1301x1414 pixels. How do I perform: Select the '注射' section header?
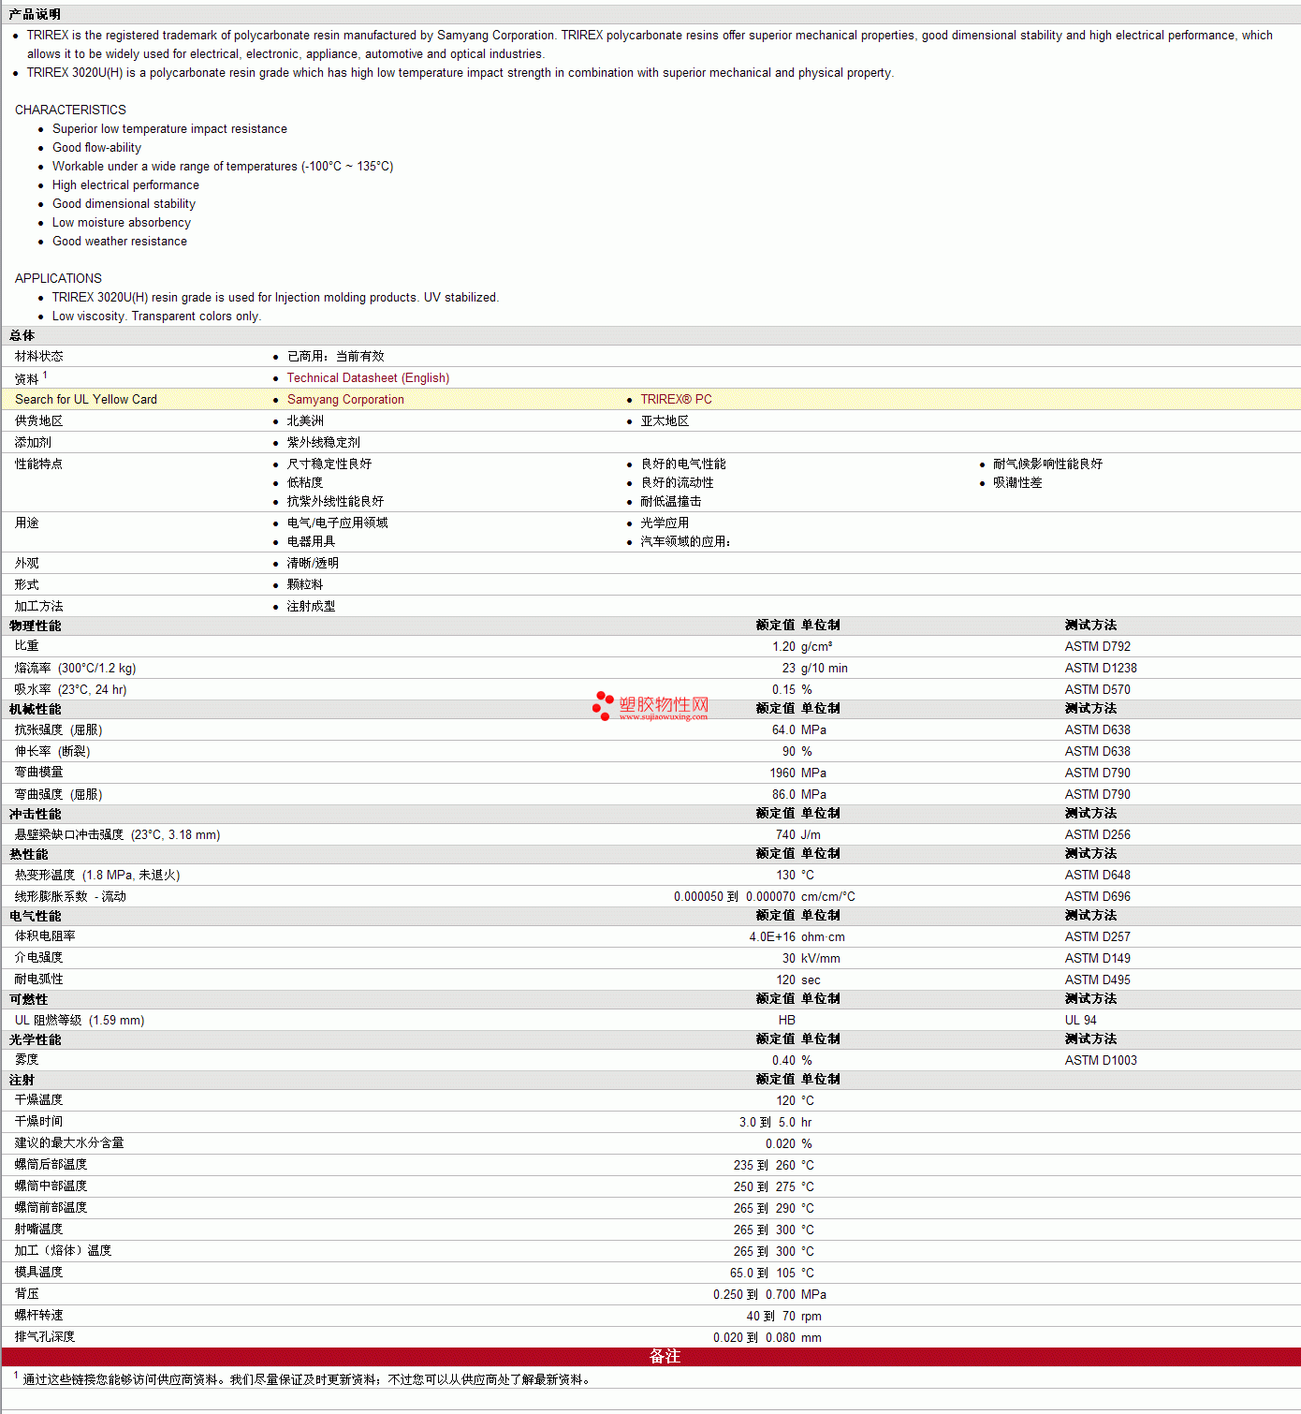(x=22, y=1080)
